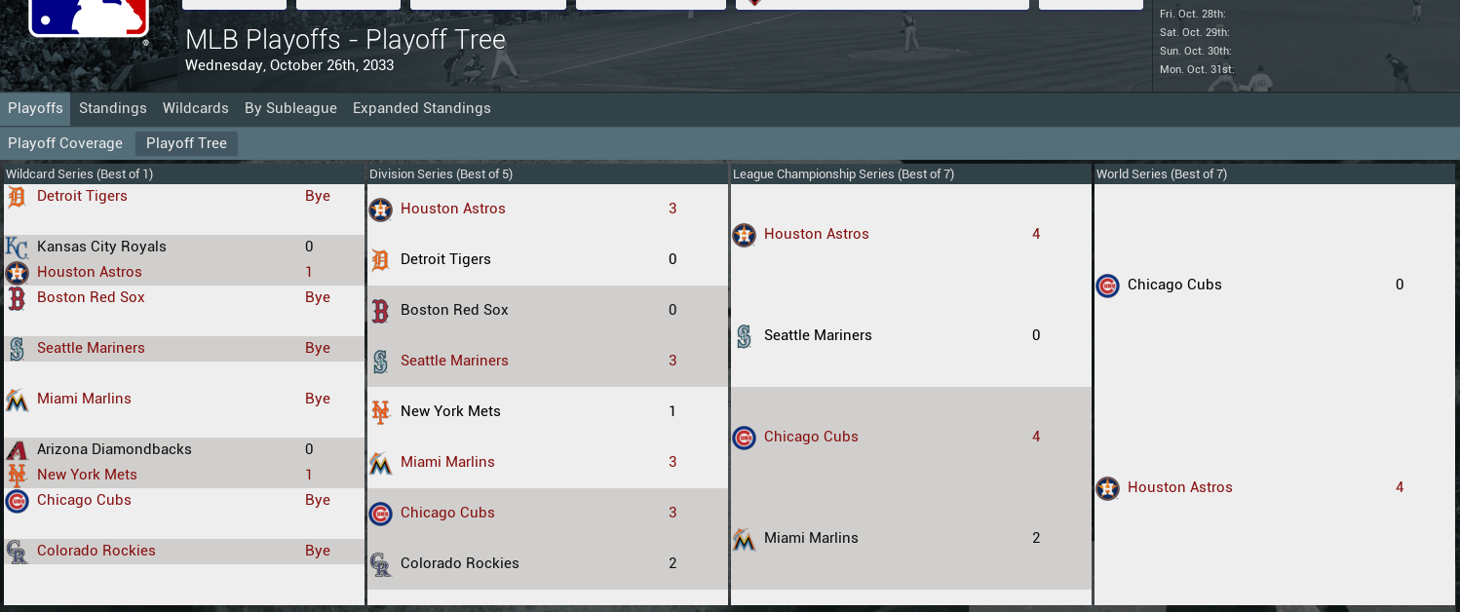The image size is (1460, 612).
Task: Switch to Playoff Coverage view
Action: point(65,143)
